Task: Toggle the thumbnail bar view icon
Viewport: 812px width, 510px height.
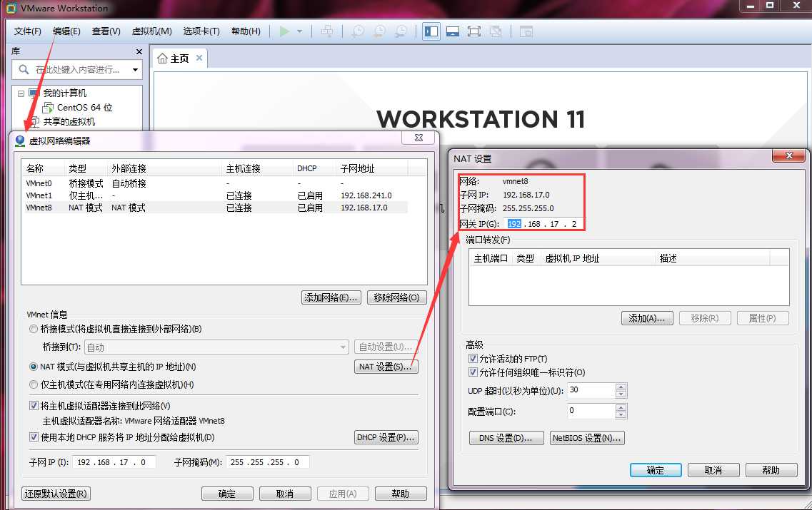Action: click(453, 31)
